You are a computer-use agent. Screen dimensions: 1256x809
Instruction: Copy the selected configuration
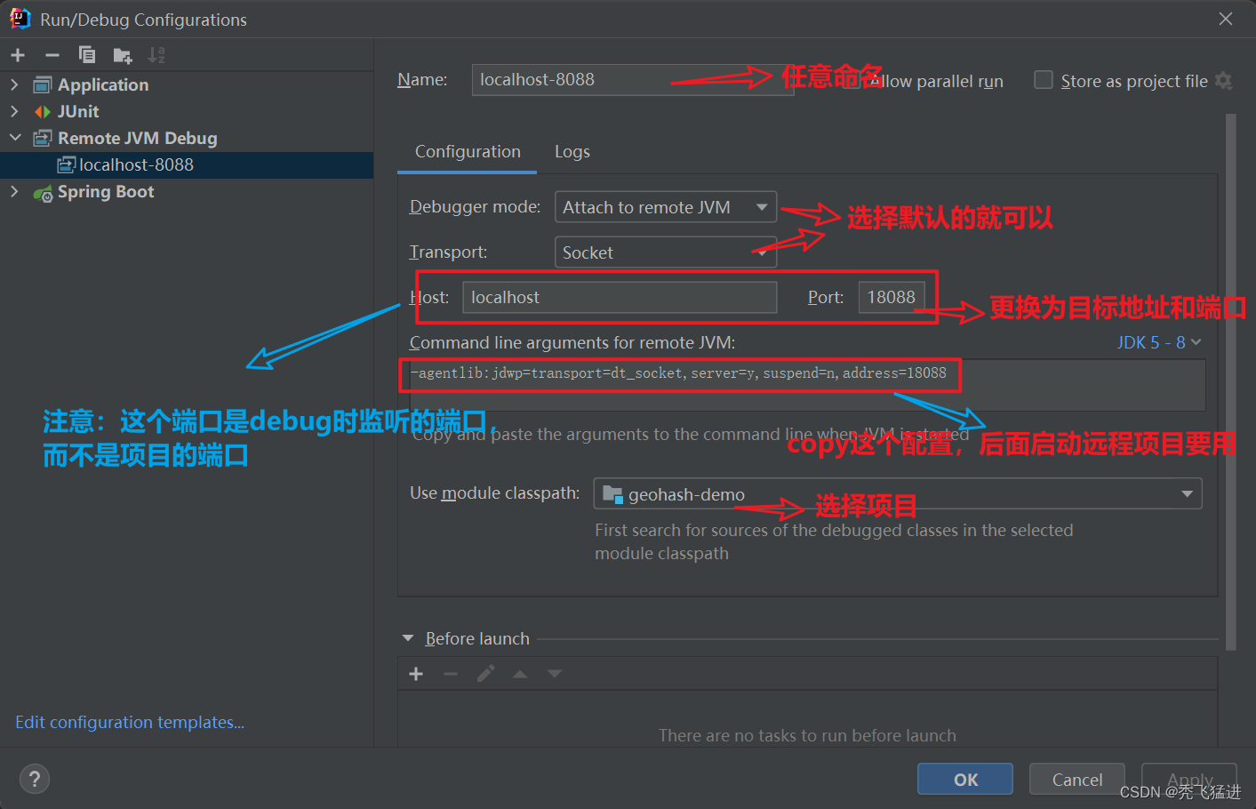(87, 55)
